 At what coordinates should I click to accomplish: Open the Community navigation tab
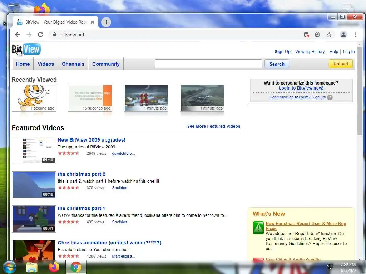click(106, 64)
